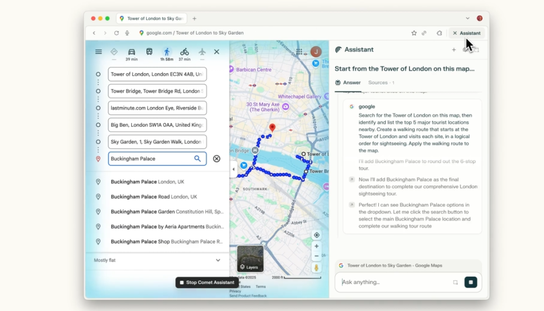Reload the current page
The width and height of the screenshot is (544, 311).
(116, 33)
